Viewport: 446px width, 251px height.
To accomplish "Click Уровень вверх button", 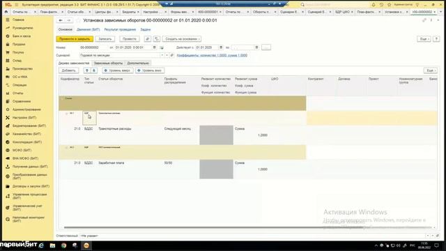I will click(118, 70).
